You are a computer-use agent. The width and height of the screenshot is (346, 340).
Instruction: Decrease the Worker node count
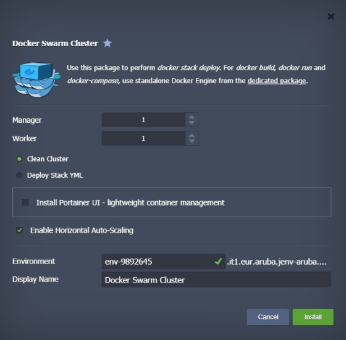(192, 141)
